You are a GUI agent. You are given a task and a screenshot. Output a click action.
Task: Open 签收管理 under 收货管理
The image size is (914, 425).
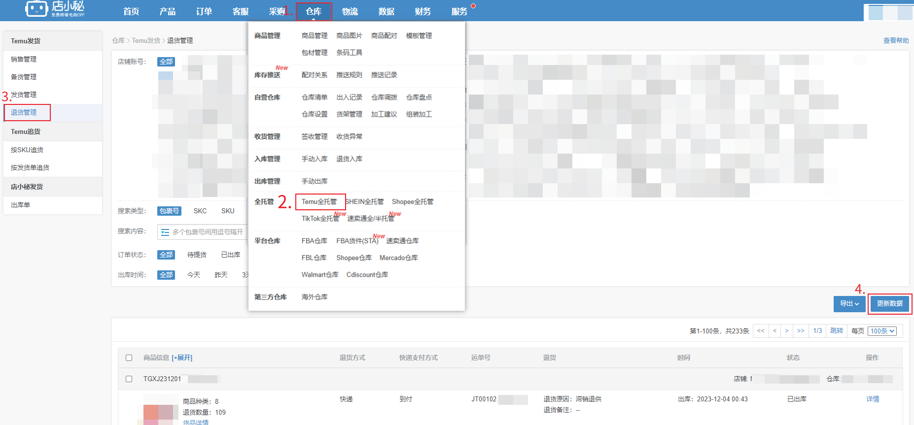click(315, 137)
